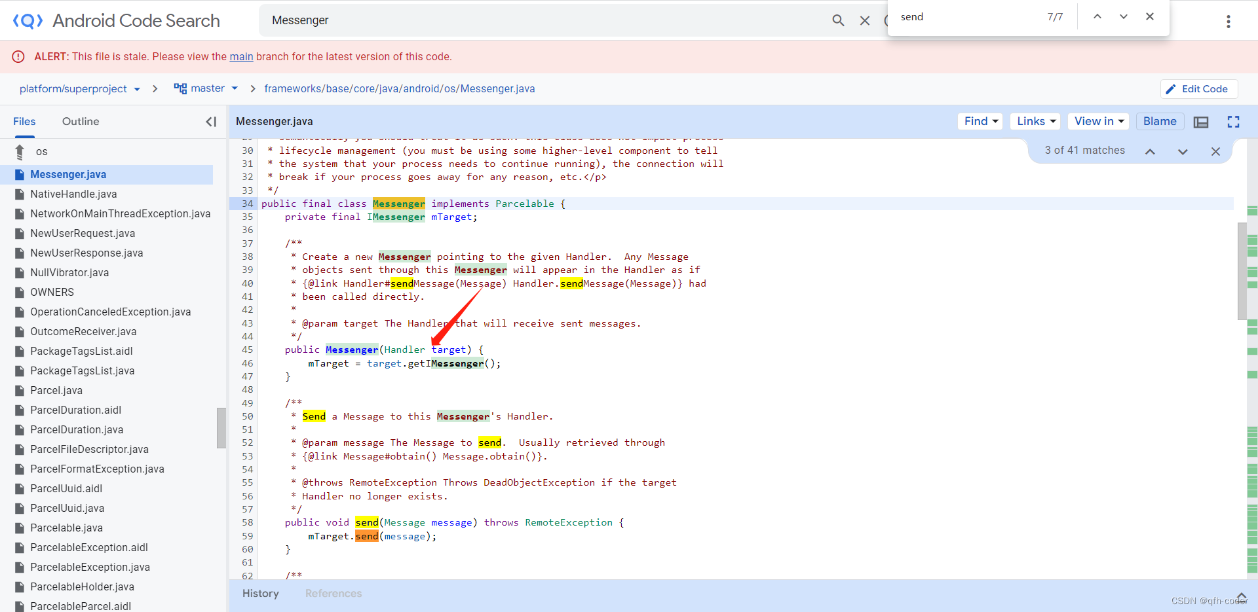Click the Edit Code button
This screenshot has width=1258, height=612.
pyautogui.click(x=1198, y=89)
